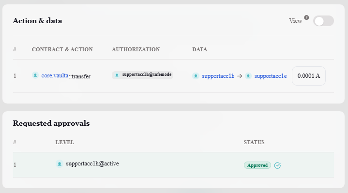Click the Action & data heading
Image resolution: width=348 pixels, height=193 pixels.
[x=37, y=21]
